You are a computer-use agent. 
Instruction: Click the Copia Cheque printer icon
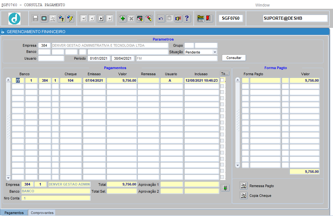pyautogui.click(x=244, y=195)
